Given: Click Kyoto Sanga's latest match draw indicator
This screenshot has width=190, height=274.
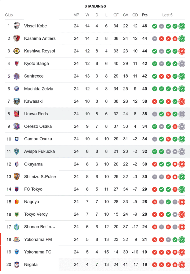Looking at the screenshot, I should [x=181, y=64].
